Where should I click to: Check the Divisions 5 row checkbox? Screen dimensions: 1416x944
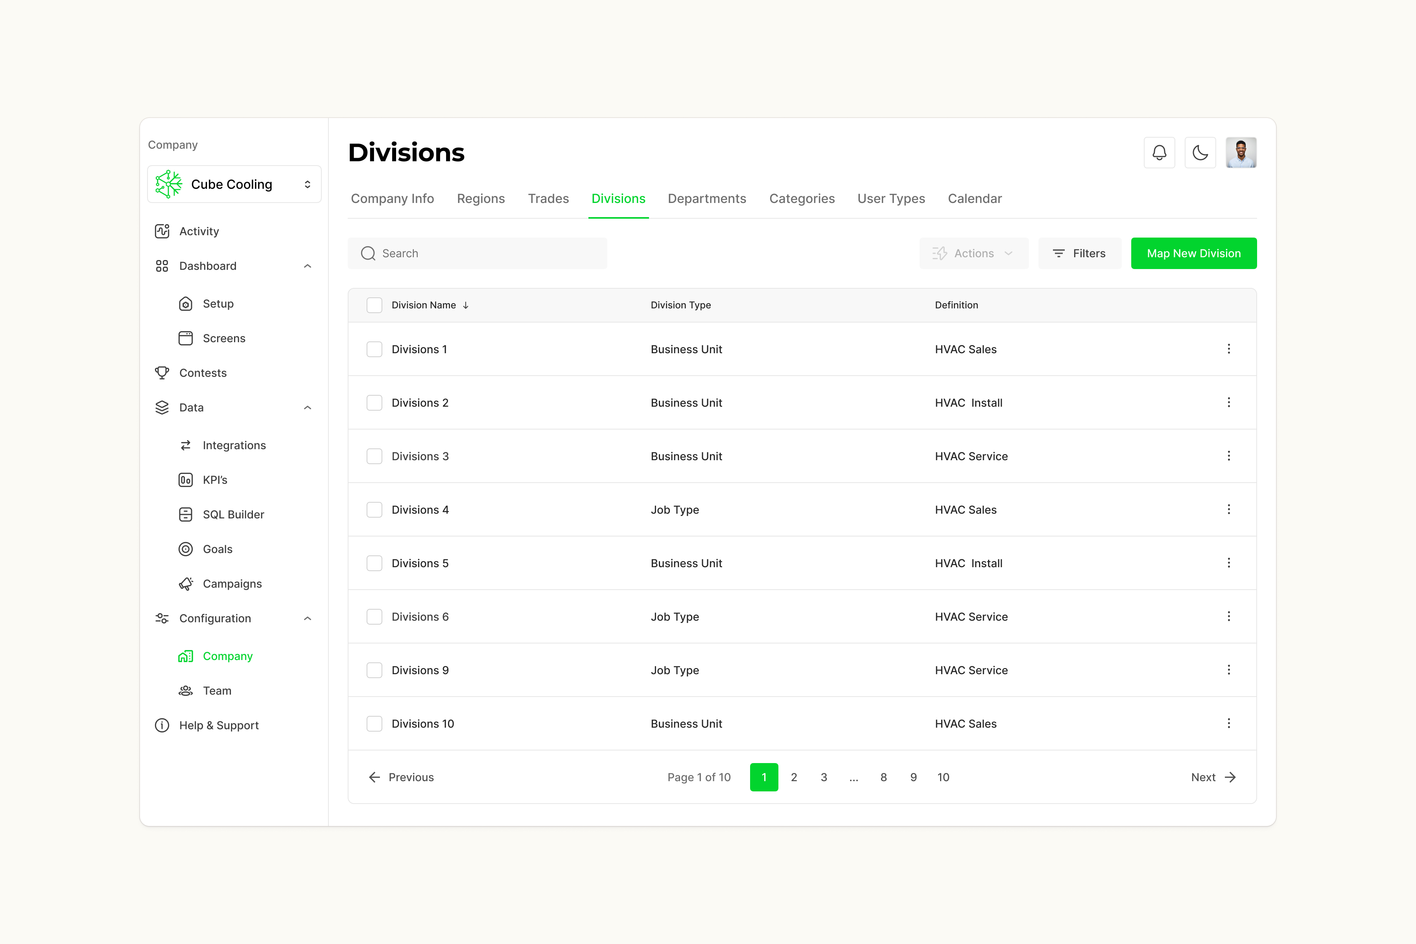coord(374,563)
